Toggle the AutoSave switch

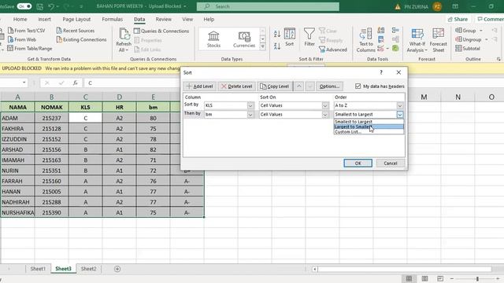[x=24, y=6]
